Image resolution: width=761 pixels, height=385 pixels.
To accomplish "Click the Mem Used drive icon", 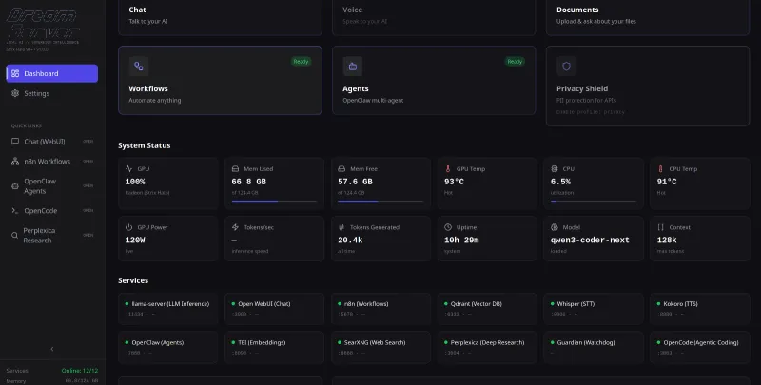I will tap(235, 169).
